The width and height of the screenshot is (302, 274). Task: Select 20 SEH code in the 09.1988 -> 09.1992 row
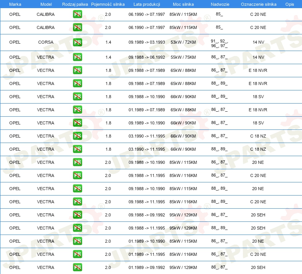click(x=258, y=215)
